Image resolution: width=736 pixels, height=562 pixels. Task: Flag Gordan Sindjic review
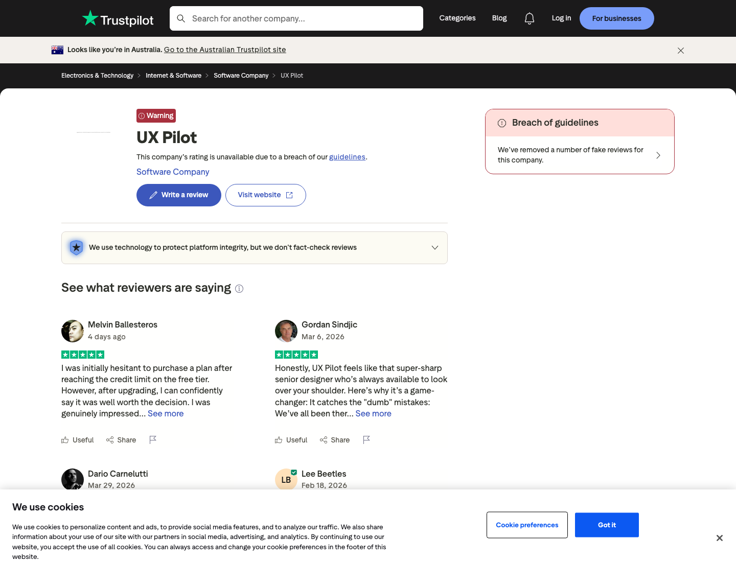click(366, 440)
